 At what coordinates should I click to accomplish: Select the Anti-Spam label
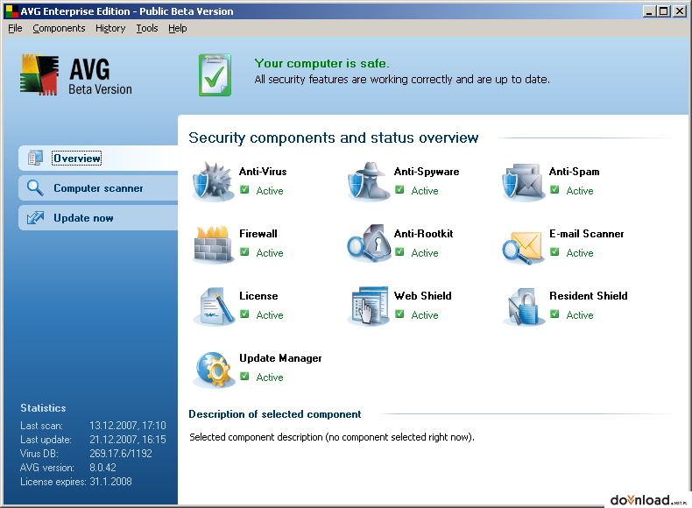[574, 172]
